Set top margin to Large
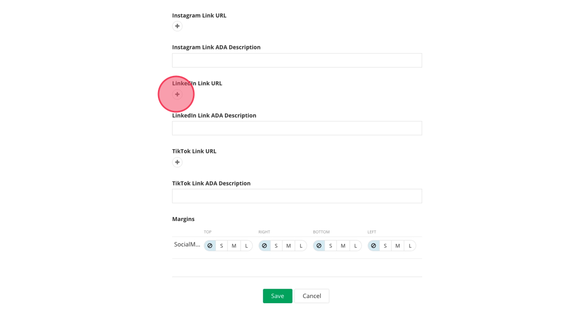 point(246,245)
